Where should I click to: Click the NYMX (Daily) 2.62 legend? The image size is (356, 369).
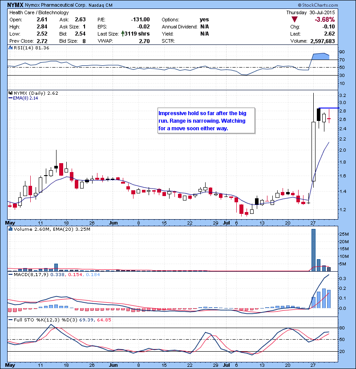click(36, 93)
